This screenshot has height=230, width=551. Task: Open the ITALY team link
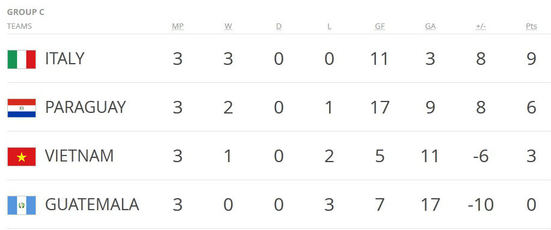click(64, 59)
